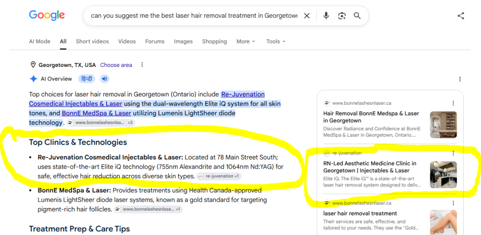481x235 pixels.
Task: Click the magnifying glass search button
Action: pos(357,15)
